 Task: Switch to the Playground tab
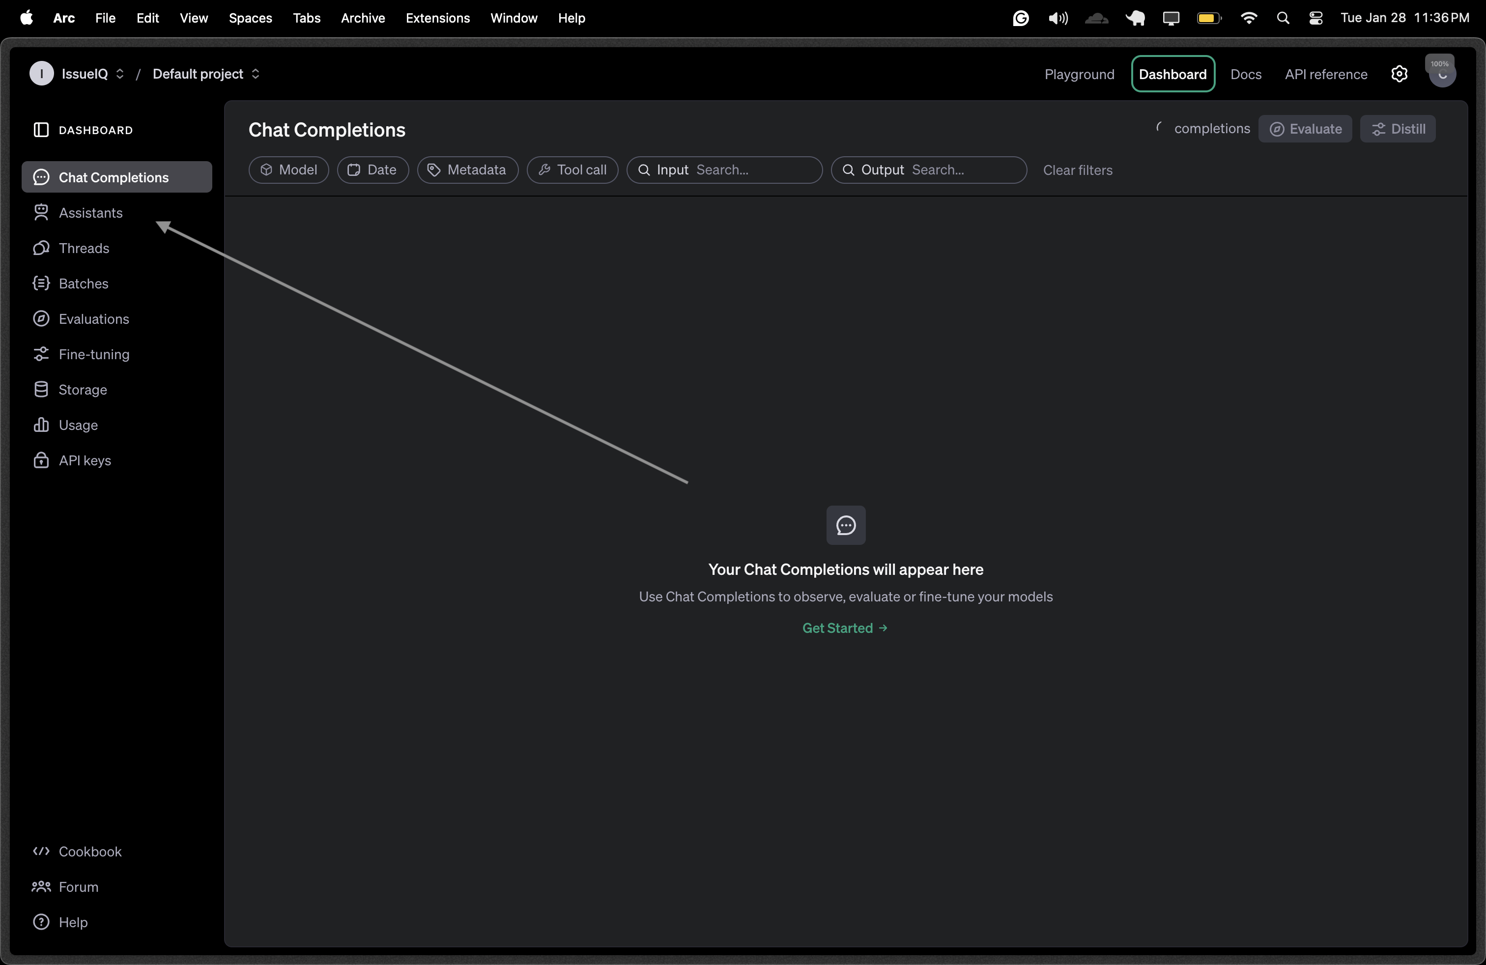[1079, 74]
